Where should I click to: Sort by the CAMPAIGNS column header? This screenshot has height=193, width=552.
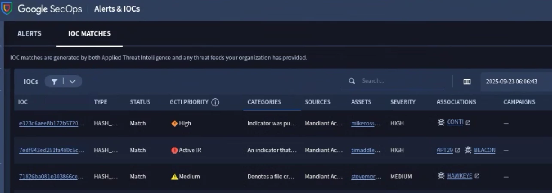click(519, 102)
